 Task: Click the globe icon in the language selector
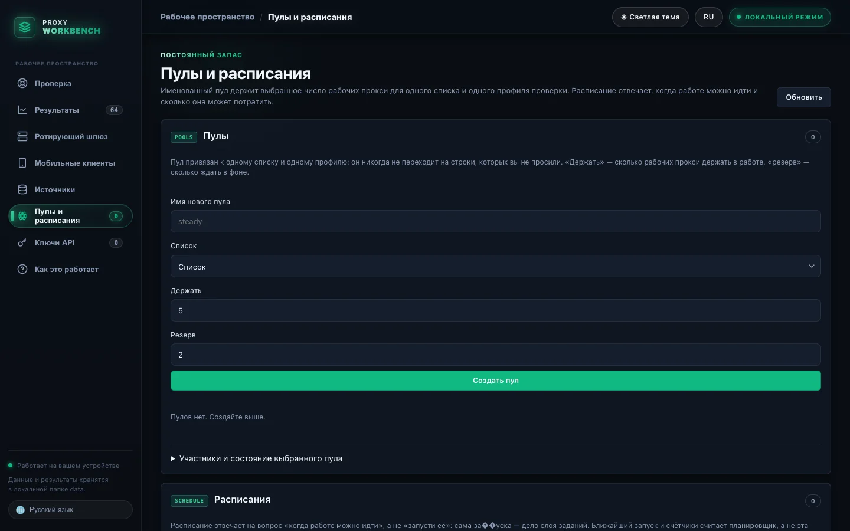(x=21, y=510)
